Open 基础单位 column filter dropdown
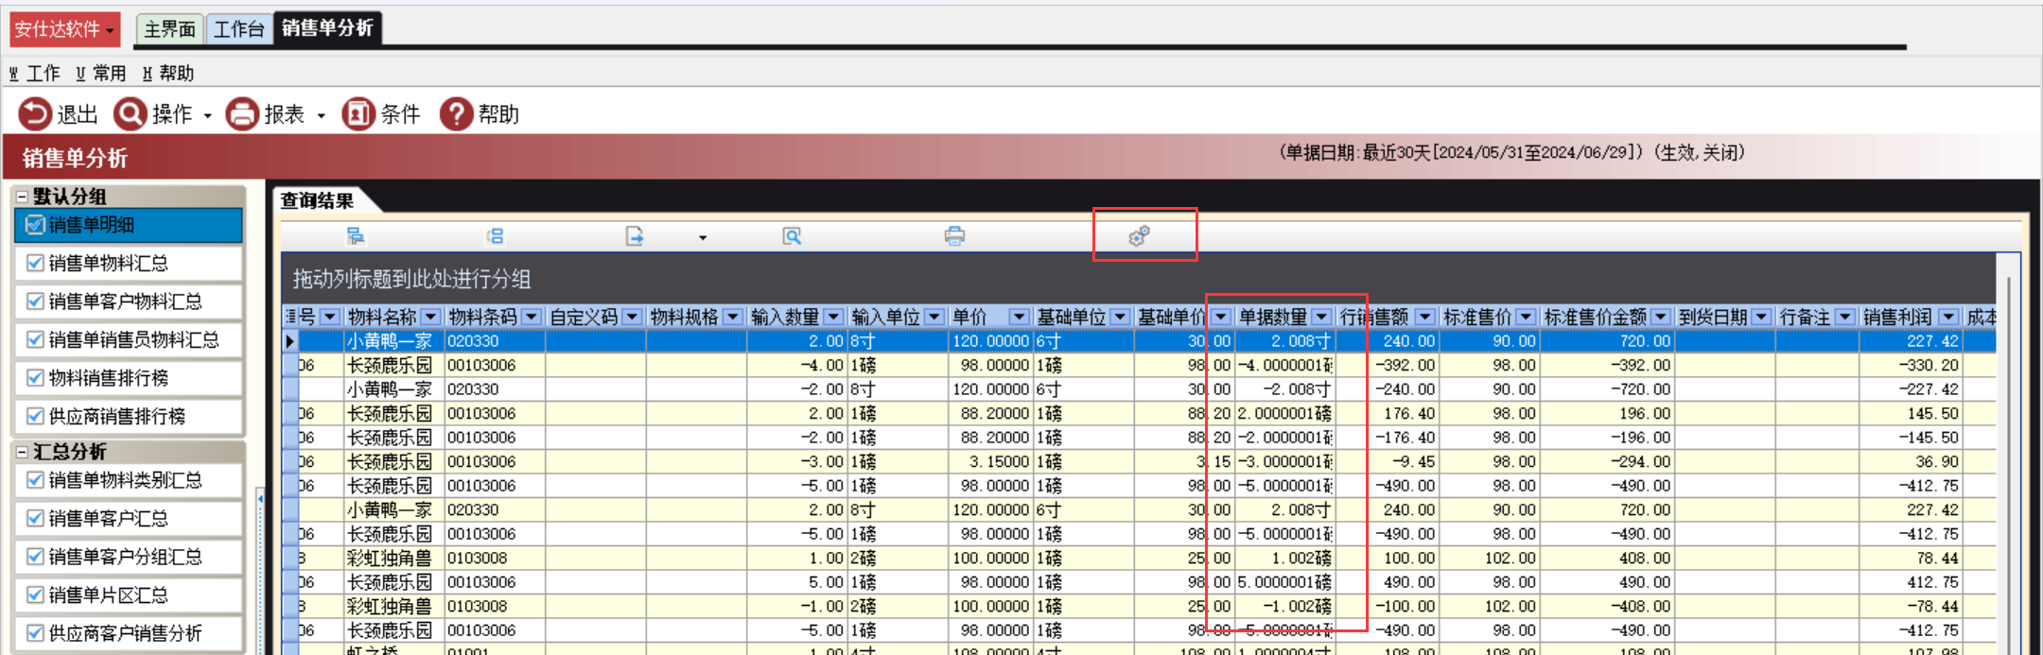Image resolution: width=2043 pixels, height=655 pixels. 1120,317
